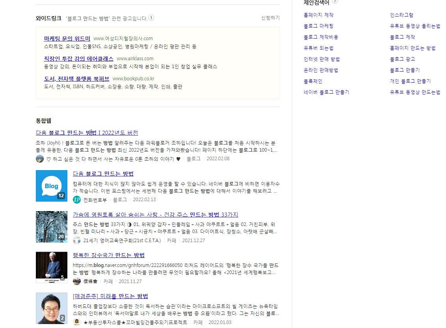446x328 pixels.
Task: Click the date 2021.11.27
Action: pyautogui.click(x=130, y=282)
